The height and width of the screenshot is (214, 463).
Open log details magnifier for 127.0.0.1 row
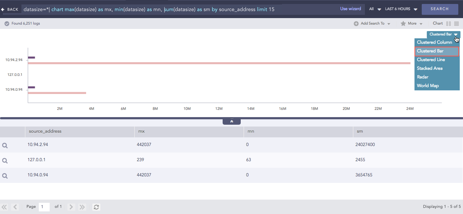[5, 160]
